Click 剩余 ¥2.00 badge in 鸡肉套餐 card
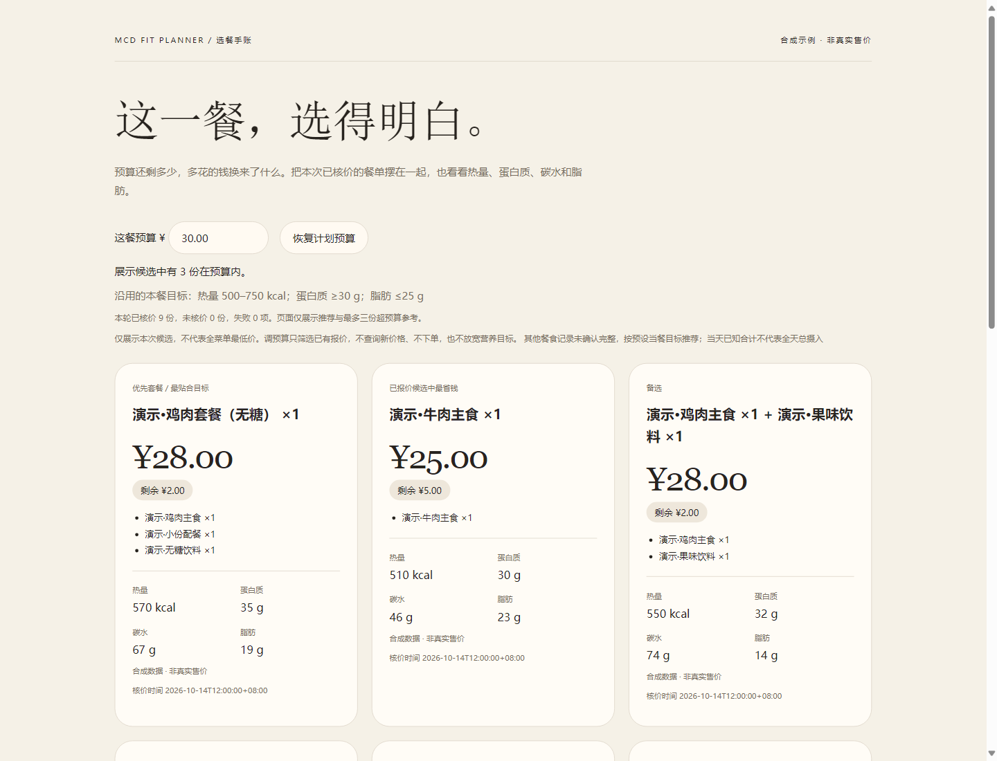Screen dimensions: 997x761 163,490
